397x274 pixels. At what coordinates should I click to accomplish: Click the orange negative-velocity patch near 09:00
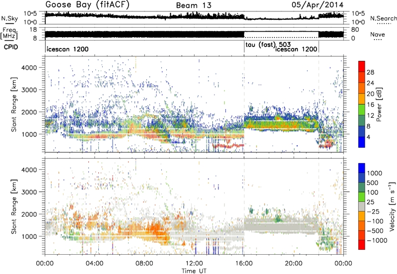click(155, 230)
